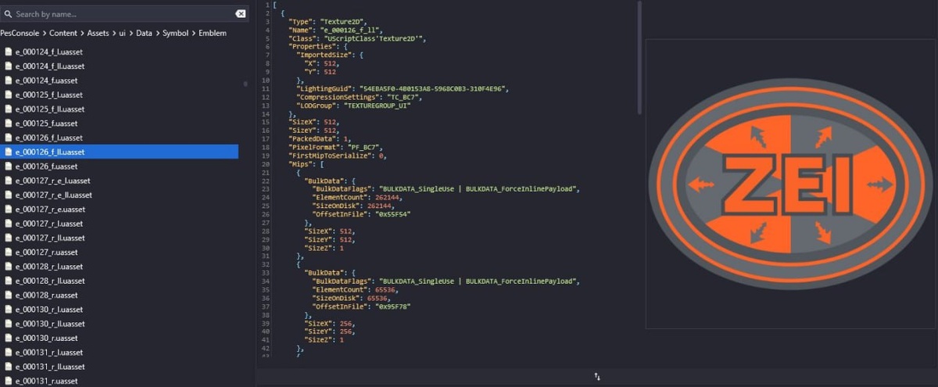Viewport: 938px width, 387px height.
Task: Click the "CompressionSettings": "TC_BC7" line
Action: pos(359,97)
